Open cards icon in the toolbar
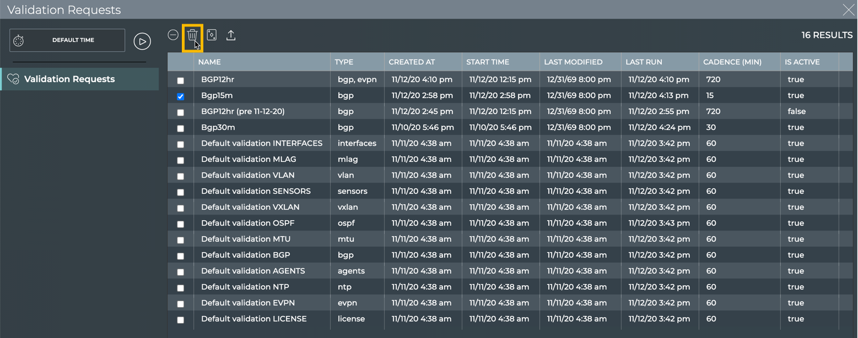Screen dimensions: 858x338 pos(212,35)
